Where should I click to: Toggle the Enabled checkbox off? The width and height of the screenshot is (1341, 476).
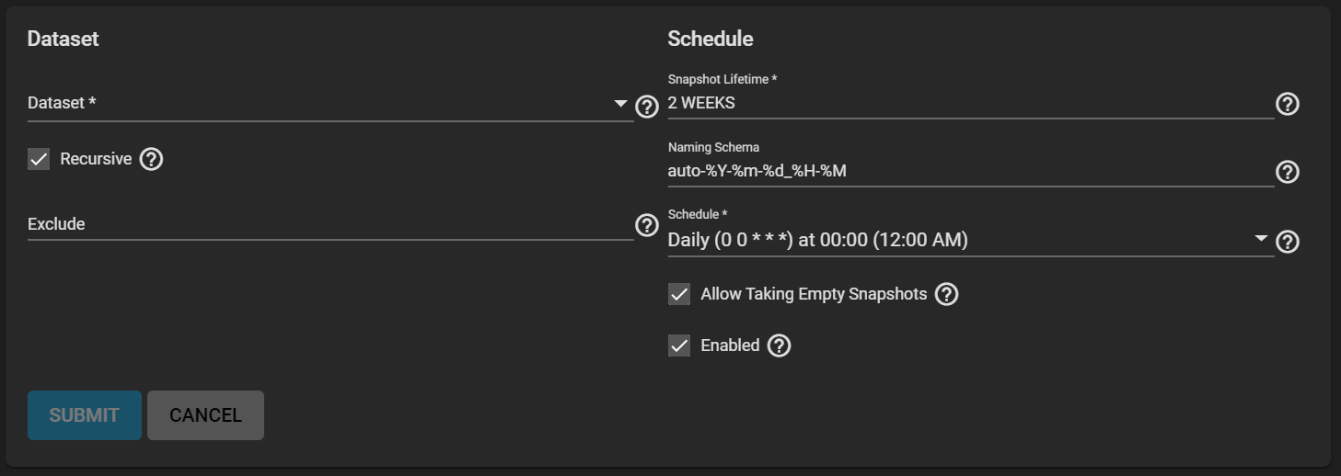coord(679,346)
